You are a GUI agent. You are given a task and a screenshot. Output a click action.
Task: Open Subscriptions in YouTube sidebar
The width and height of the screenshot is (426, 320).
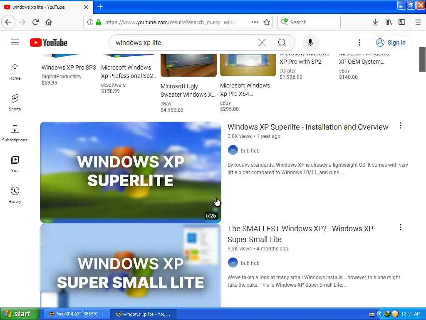point(15,133)
